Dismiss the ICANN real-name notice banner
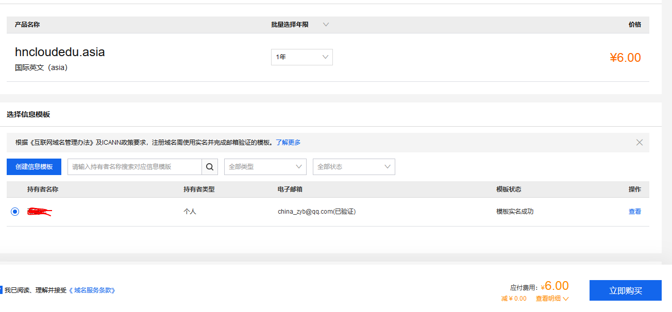 [x=639, y=143]
